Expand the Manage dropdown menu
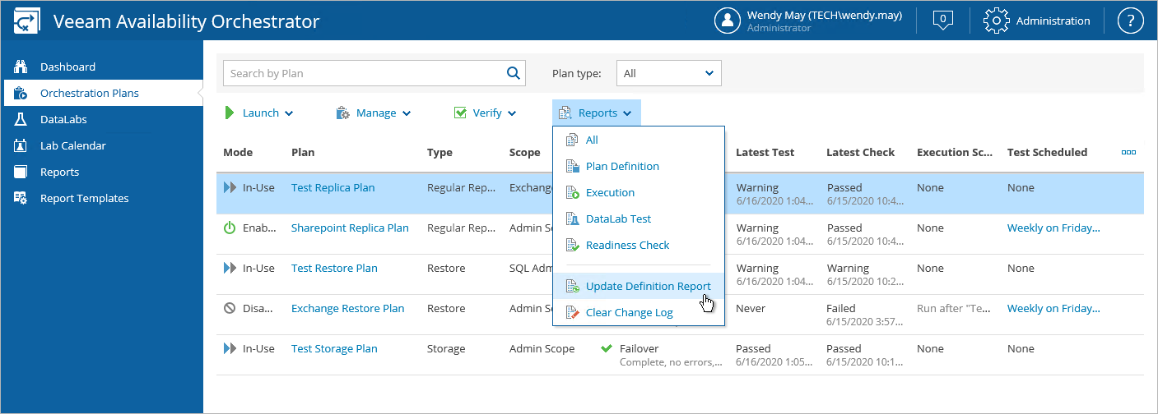The width and height of the screenshot is (1158, 414). (x=374, y=113)
